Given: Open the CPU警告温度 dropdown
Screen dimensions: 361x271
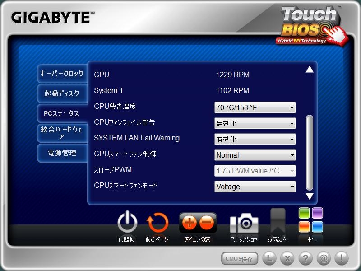Looking at the screenshot, I should tap(255, 107).
